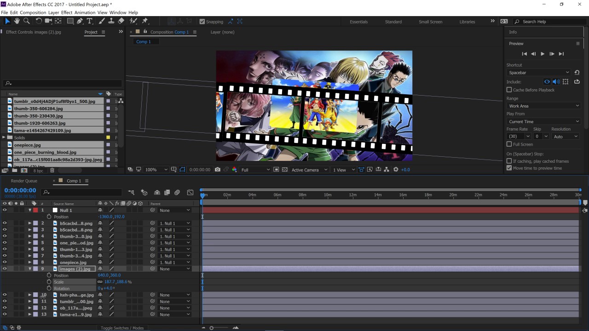Open the Shortcut Spacebar dropdown
This screenshot has height=331, width=589.
coord(538,73)
